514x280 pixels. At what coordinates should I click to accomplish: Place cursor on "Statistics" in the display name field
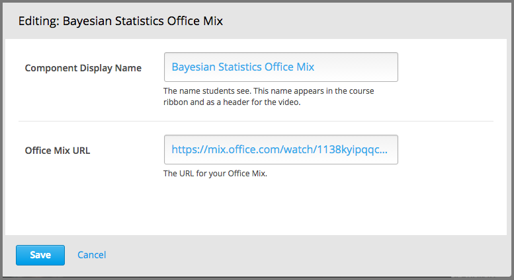pyautogui.click(x=239, y=67)
